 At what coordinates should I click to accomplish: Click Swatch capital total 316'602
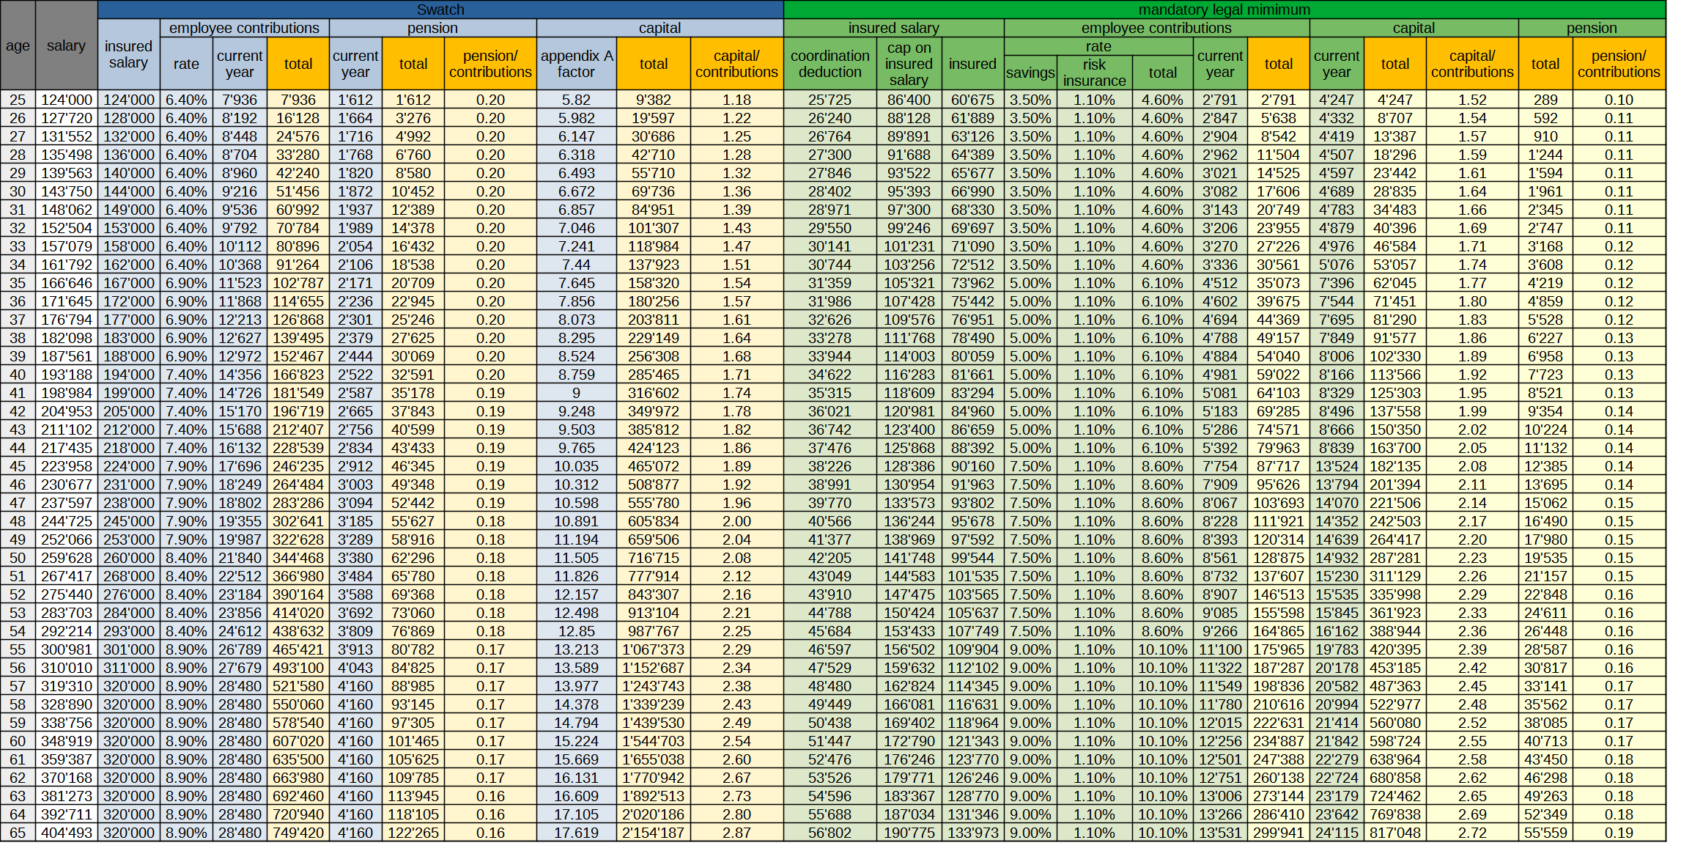653,393
